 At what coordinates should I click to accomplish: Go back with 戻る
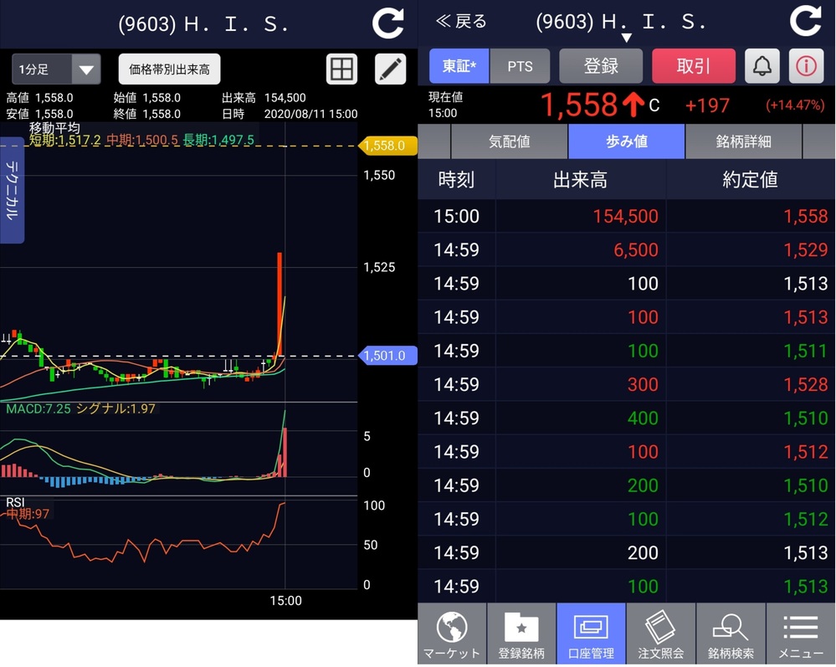point(461,22)
